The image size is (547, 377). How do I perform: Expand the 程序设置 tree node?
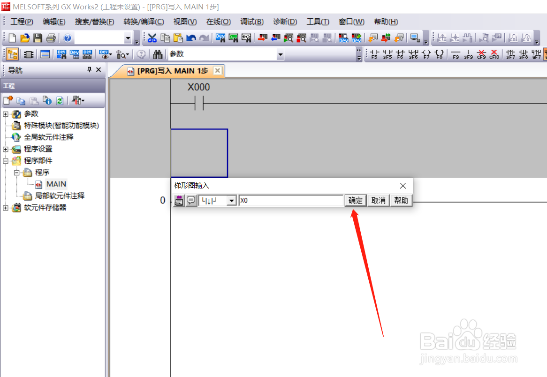(x=6, y=149)
